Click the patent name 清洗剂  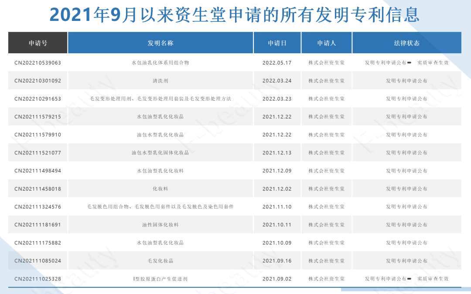pos(160,81)
